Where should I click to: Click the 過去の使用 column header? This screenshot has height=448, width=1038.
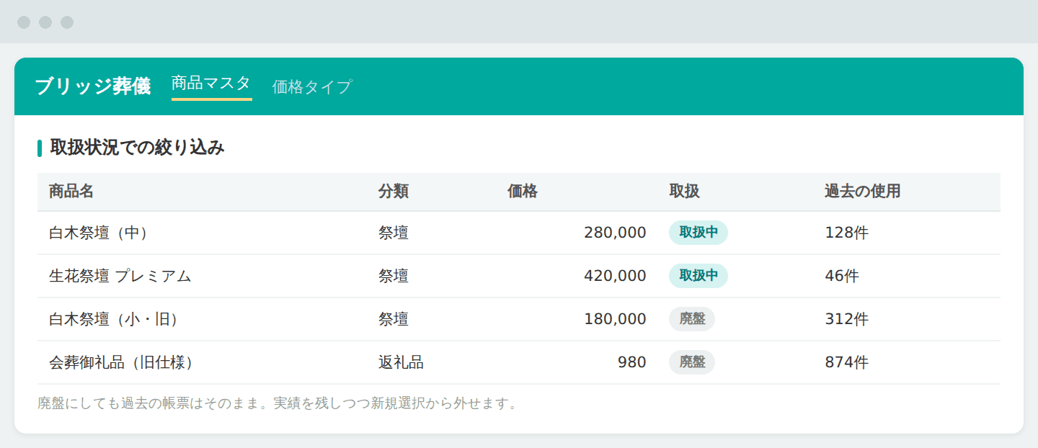[863, 192]
